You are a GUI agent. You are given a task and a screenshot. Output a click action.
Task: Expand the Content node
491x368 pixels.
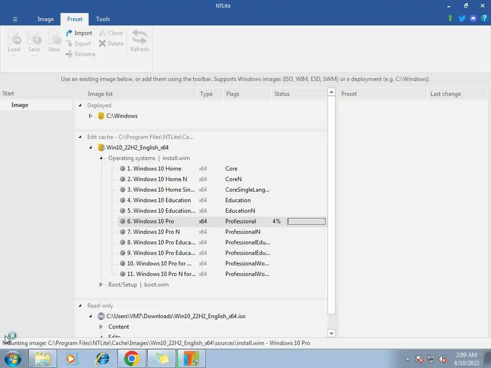101,327
